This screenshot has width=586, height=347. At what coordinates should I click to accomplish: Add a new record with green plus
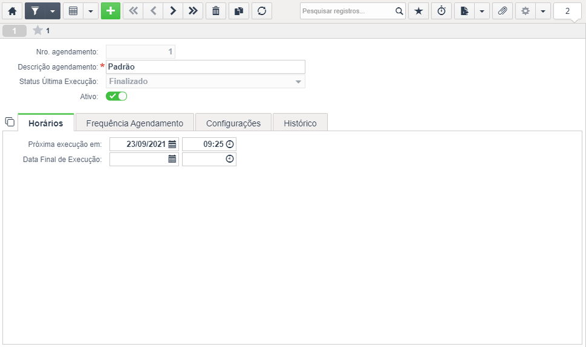(x=111, y=11)
